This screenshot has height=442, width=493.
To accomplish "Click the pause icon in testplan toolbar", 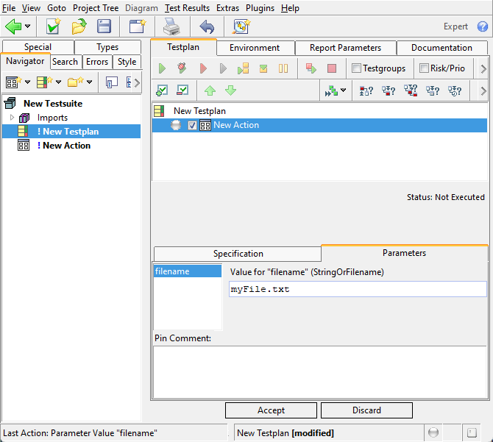I will coord(283,68).
